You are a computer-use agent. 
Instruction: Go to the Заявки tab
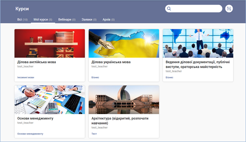[x=89, y=19]
